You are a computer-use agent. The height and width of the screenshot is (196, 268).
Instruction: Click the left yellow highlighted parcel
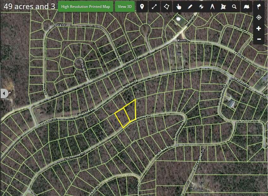[122, 118]
